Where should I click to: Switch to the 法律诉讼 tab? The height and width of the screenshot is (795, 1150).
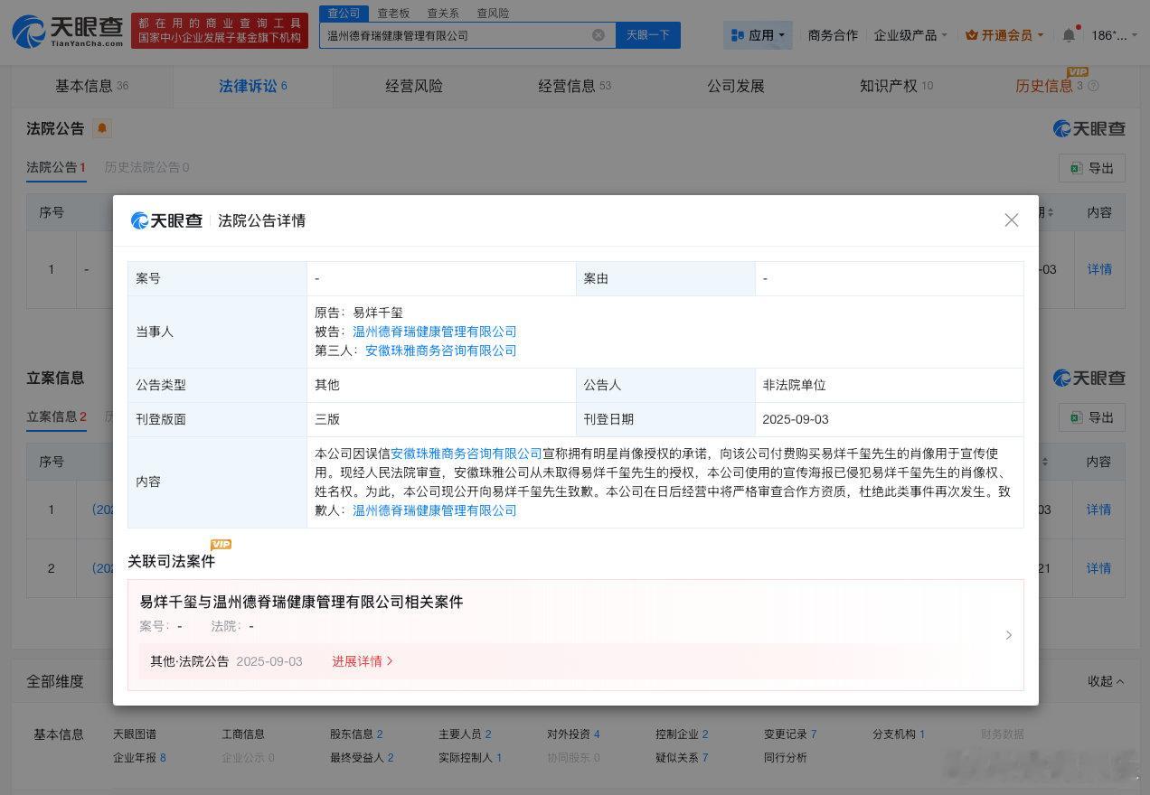(x=253, y=86)
